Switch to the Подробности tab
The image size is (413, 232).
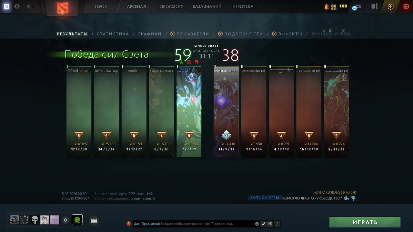coord(241,34)
